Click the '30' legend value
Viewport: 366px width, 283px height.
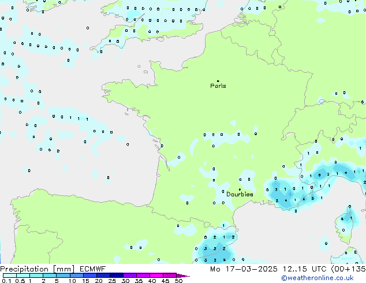[125, 281]
